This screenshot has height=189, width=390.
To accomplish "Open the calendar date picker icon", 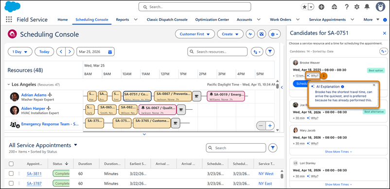I will pos(110,52).
